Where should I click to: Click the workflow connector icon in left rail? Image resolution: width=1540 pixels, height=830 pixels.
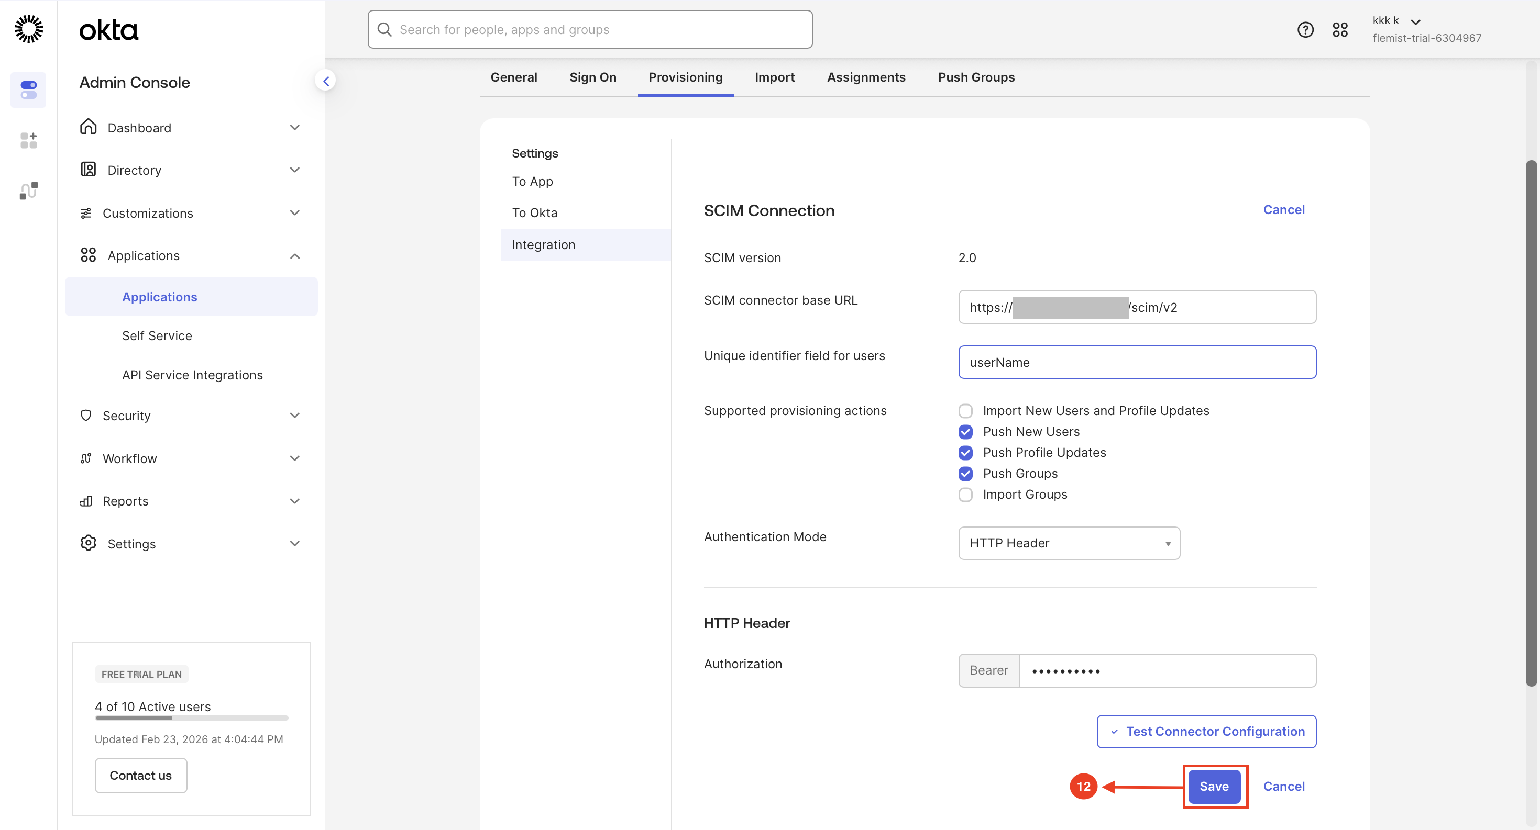coord(28,190)
